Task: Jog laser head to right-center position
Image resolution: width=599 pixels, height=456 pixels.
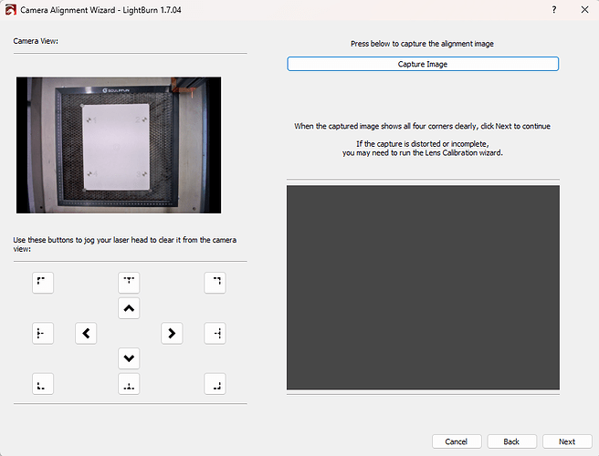Action: 215,334
